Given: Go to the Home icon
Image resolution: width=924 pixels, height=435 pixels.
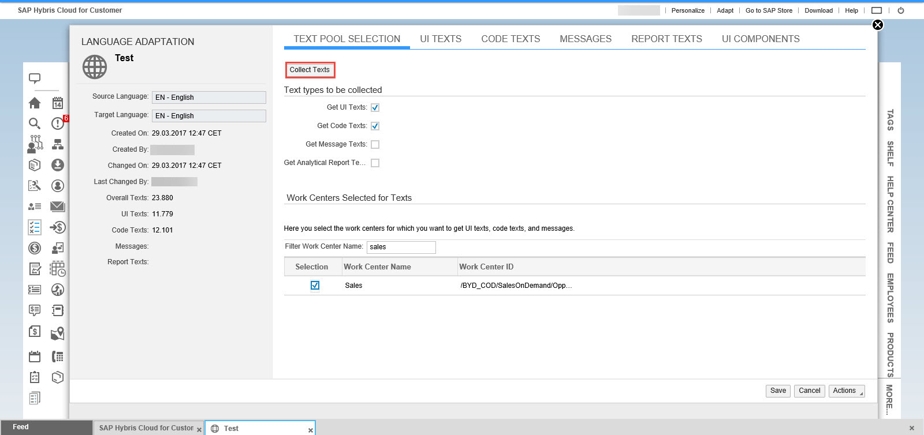Looking at the screenshot, I should tap(35, 103).
